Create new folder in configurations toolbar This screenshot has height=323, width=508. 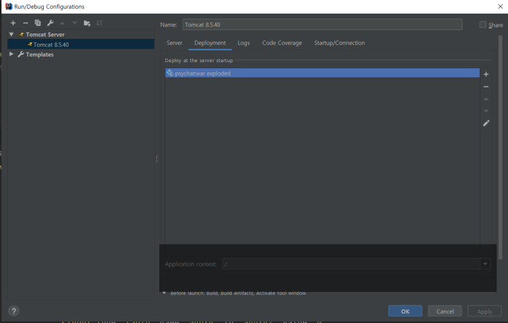click(x=87, y=23)
